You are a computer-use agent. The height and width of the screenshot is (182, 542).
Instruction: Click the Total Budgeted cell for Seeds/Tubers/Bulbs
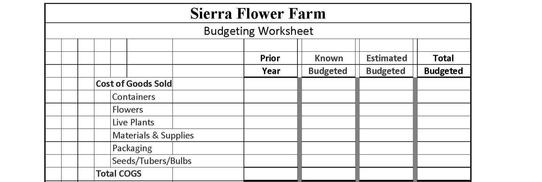[444, 161]
